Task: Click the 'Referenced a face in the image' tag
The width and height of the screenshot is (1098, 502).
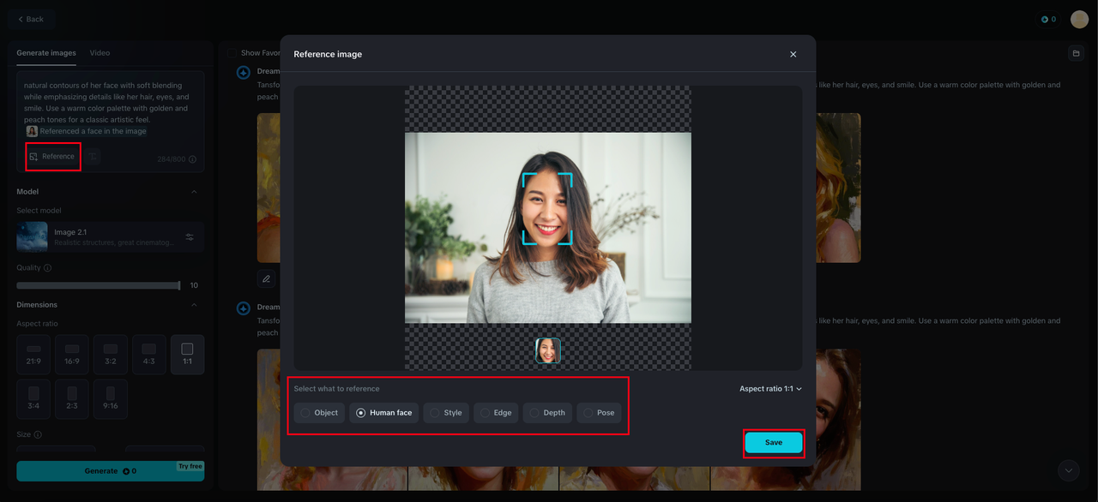Action: pyautogui.click(x=93, y=131)
